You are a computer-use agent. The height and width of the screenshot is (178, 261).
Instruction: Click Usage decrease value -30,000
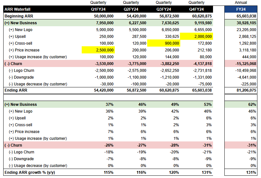tap(107, 84)
